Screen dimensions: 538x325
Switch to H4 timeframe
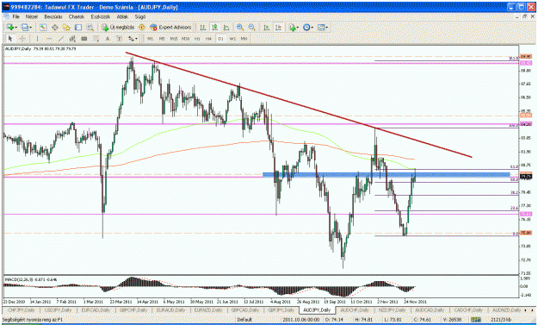(208, 39)
